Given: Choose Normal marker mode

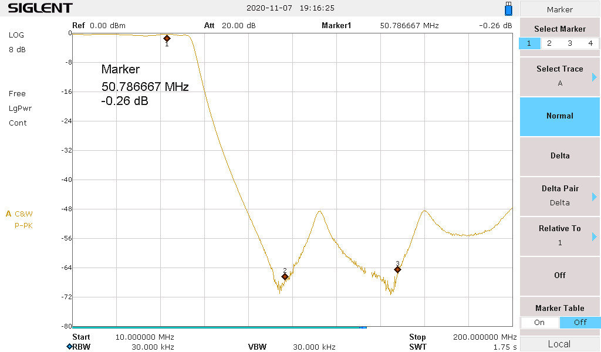Looking at the screenshot, I should [560, 116].
